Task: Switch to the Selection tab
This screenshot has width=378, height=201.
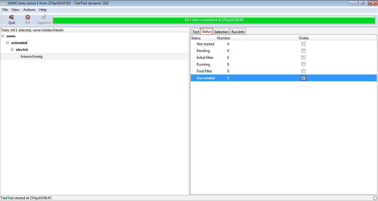Action: 221,32
